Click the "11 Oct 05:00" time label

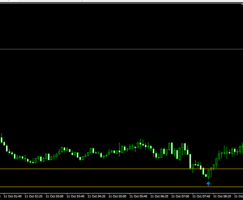[117, 196]
